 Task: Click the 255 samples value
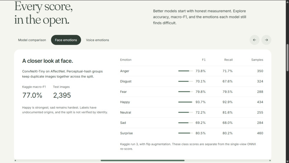point(260,112)
